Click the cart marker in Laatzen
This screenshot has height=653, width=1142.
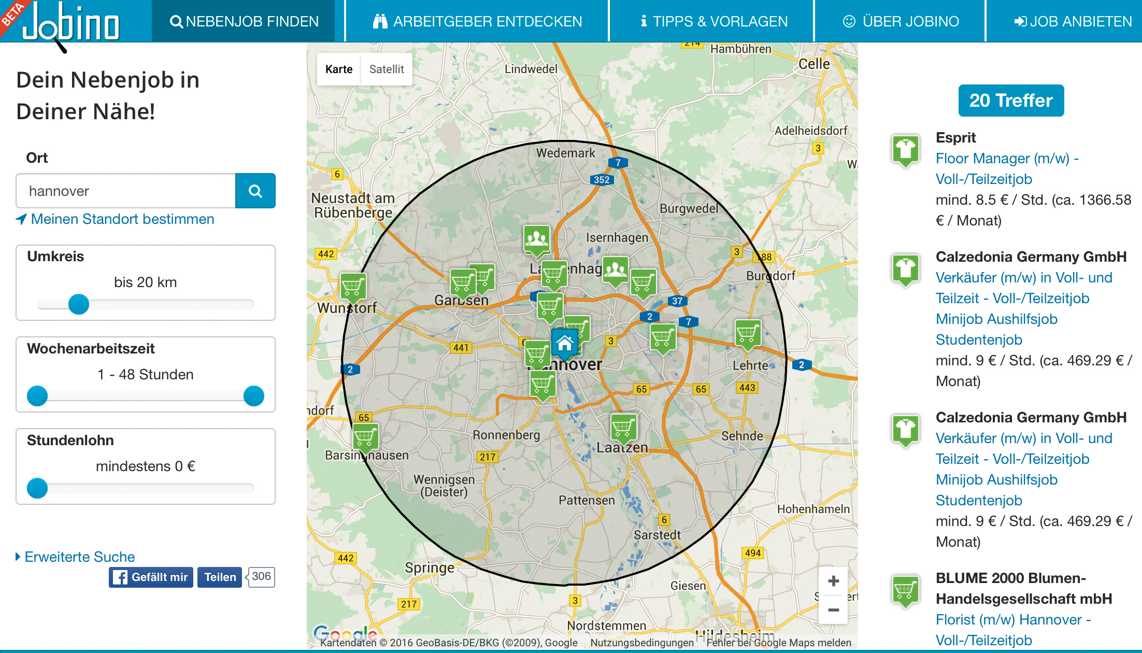coord(623,428)
